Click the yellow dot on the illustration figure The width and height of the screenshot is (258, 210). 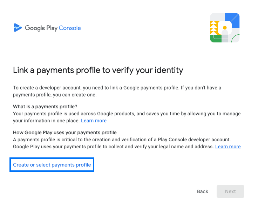(225, 27)
